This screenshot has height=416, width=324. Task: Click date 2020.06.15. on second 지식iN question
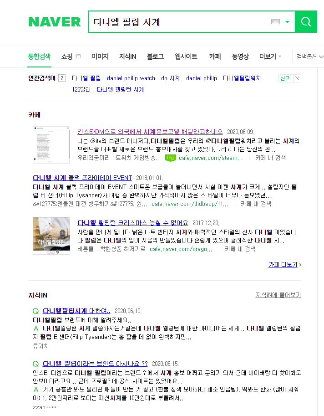point(165,364)
